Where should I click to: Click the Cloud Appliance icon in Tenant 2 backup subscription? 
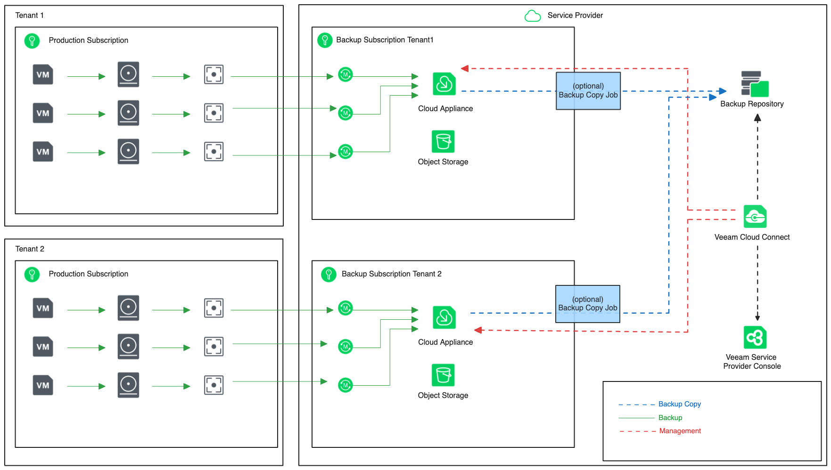(444, 318)
